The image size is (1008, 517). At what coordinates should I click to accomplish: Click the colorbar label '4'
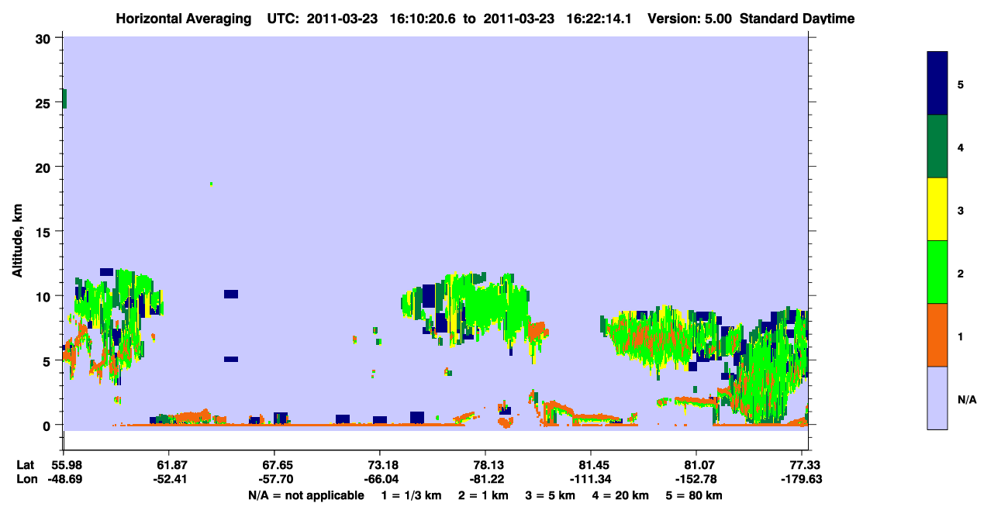coord(961,146)
